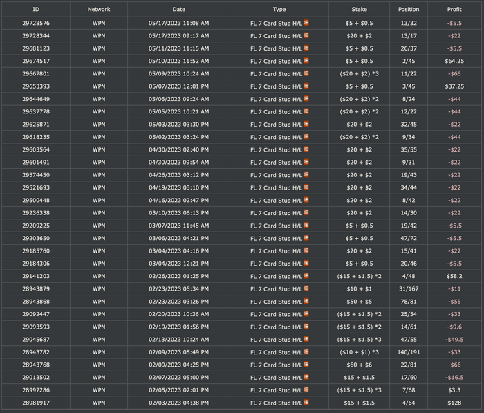484x413 pixels.
Task: Select the Position column header
Action: click(x=409, y=9)
